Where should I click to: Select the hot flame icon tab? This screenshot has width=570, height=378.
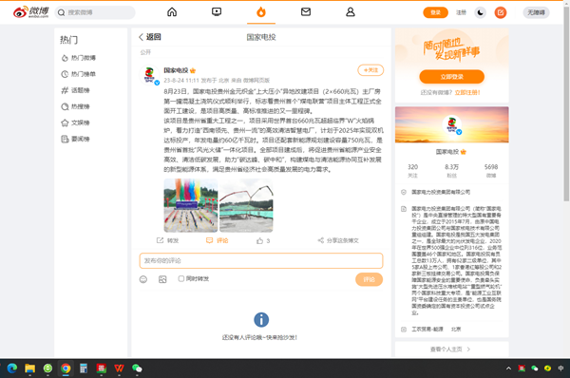261,12
